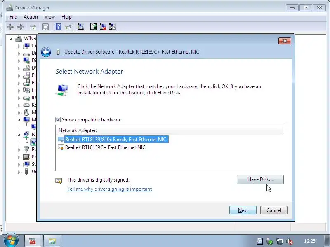Open the Action menu
Viewport: 330px width, 247px height.
coord(31,17)
